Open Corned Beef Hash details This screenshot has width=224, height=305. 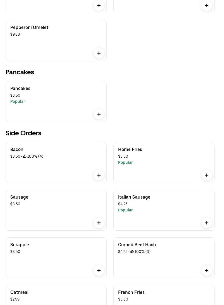click(137, 245)
